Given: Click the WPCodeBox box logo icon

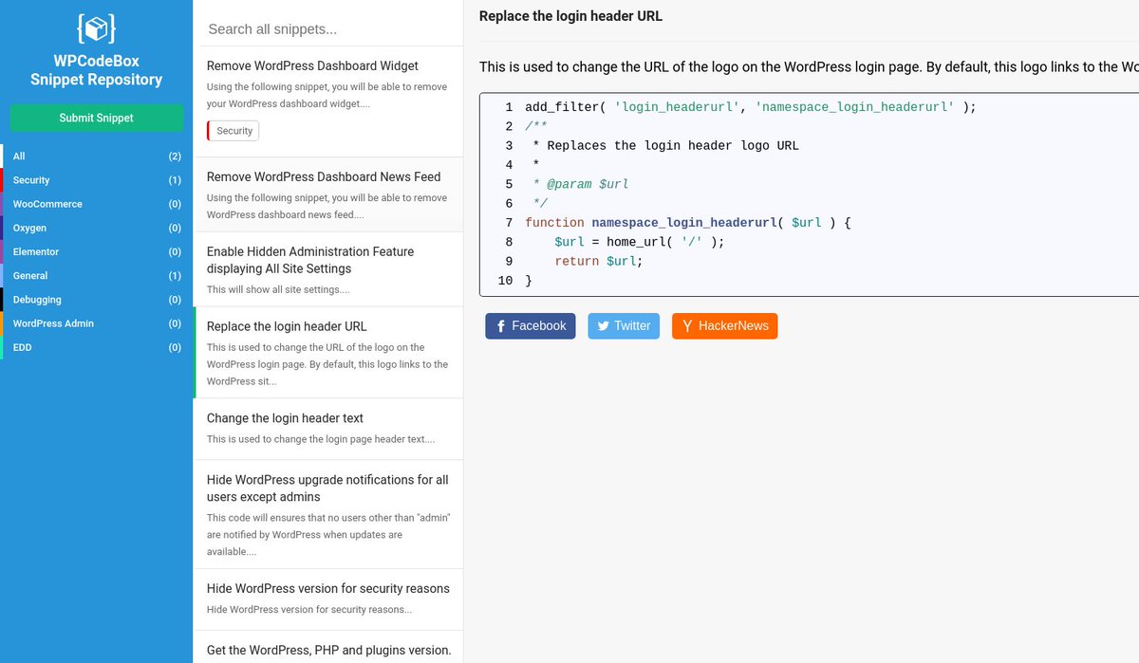Looking at the screenshot, I should click(96, 30).
